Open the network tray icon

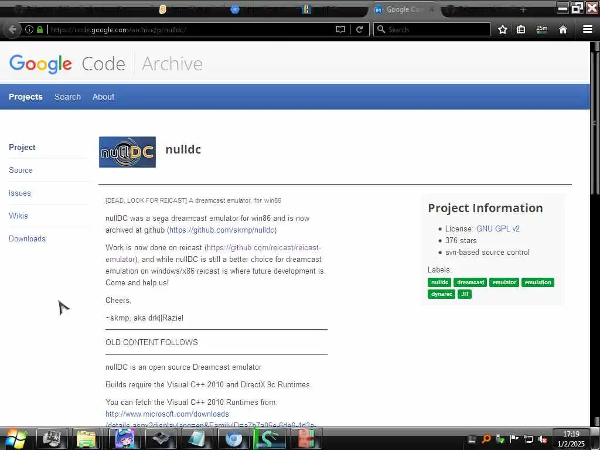point(529,439)
